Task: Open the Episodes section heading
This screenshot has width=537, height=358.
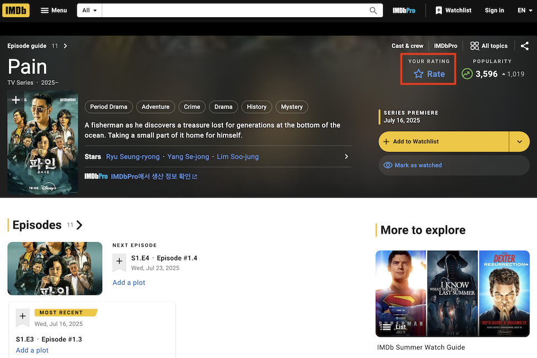Action: (x=37, y=225)
